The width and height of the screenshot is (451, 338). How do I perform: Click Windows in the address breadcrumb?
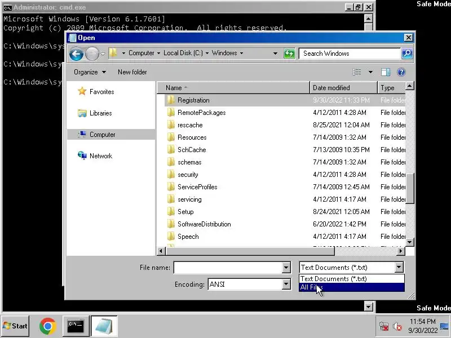click(224, 53)
